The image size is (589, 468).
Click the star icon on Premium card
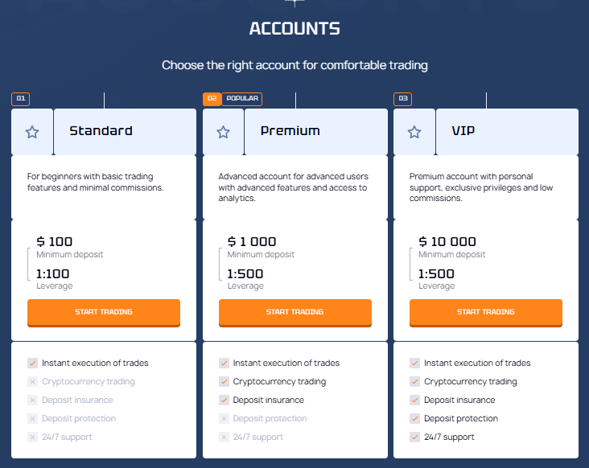tap(223, 132)
